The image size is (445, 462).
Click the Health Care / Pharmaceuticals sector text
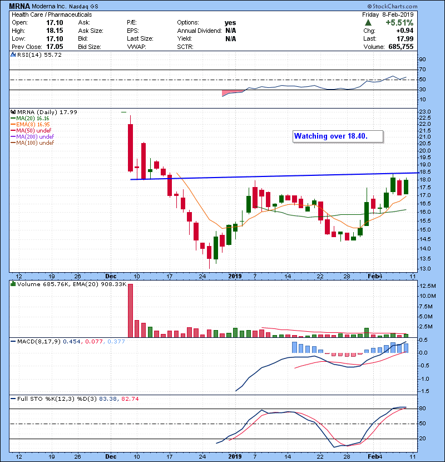(52, 14)
